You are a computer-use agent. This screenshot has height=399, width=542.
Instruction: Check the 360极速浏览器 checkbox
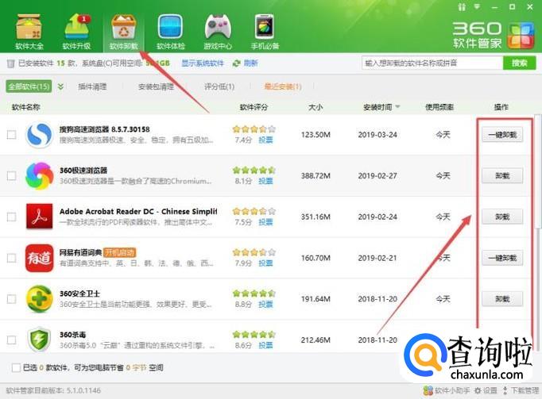point(11,175)
